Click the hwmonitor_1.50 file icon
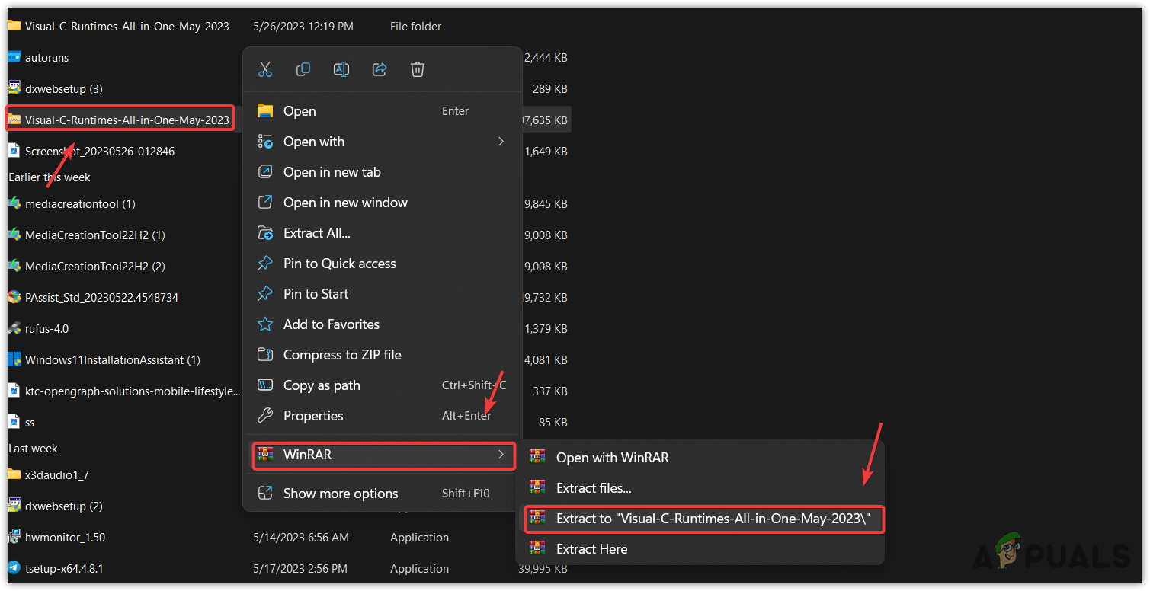The height and width of the screenshot is (591, 1150). (x=14, y=537)
